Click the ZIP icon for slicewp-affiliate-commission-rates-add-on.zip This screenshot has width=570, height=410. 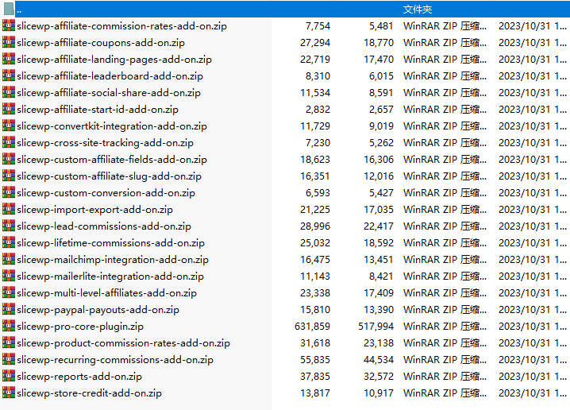pyautogui.click(x=9, y=25)
